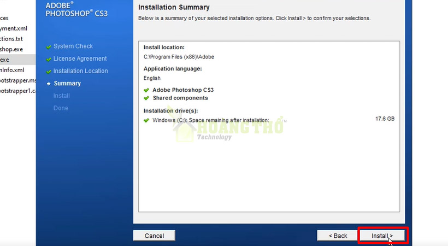Click the arrow icon beside Summary
Image resolution: width=448 pixels, height=246 pixels.
(x=49, y=84)
